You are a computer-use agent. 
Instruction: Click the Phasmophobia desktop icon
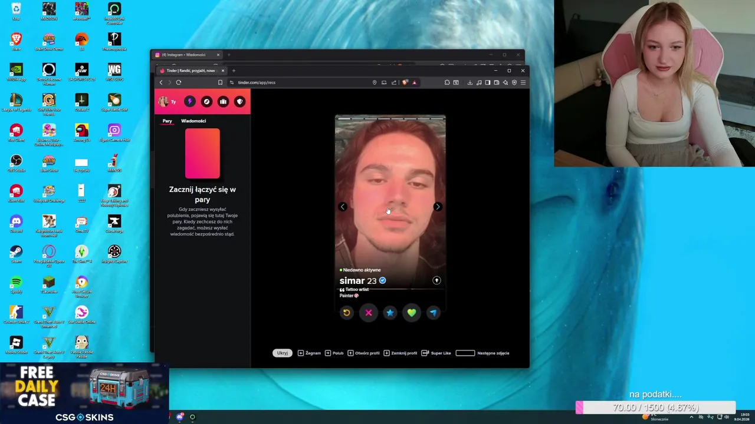click(x=114, y=41)
